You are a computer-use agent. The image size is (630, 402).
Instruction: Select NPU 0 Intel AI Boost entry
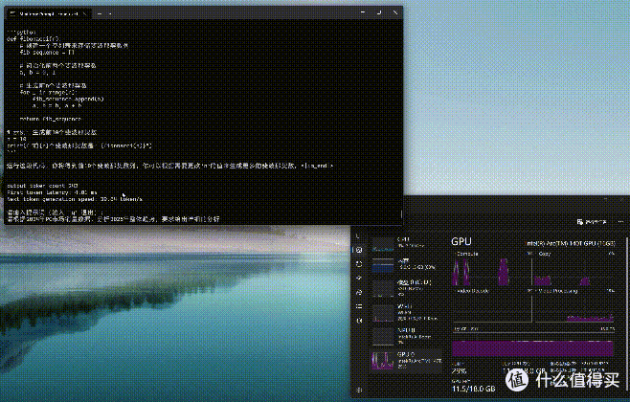[x=406, y=336]
